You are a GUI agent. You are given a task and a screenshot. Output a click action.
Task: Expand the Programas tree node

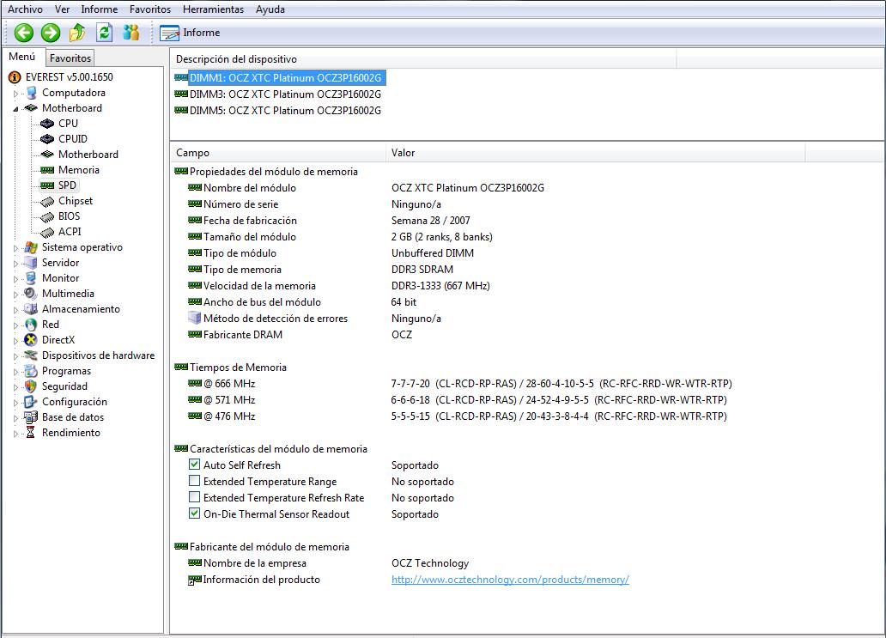[15, 371]
